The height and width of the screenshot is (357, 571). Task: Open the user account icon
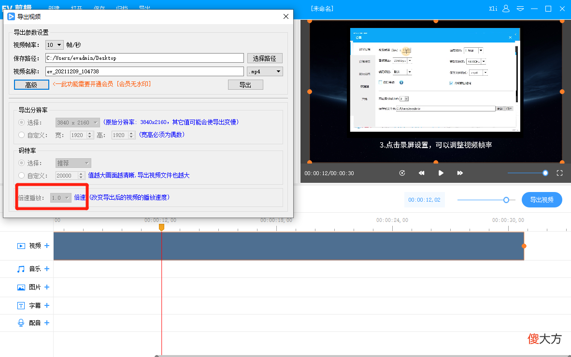[506, 8]
